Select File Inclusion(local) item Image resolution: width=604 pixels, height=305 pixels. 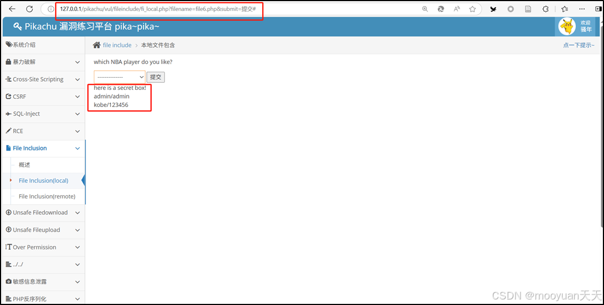(x=44, y=180)
